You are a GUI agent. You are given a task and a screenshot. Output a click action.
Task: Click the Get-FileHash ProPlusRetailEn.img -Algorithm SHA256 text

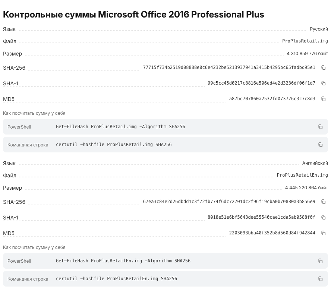click(123, 261)
